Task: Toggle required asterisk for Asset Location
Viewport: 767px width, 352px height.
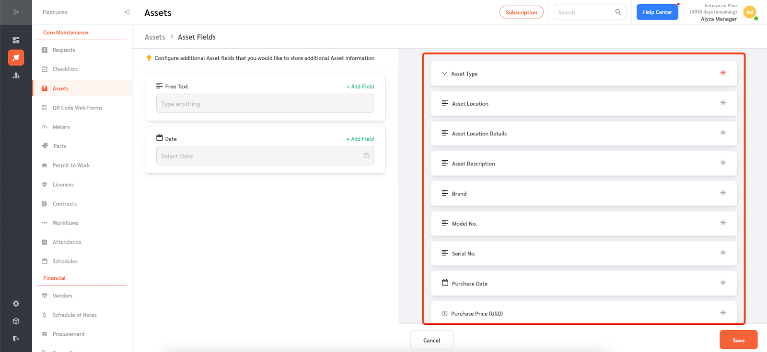Action: [723, 103]
